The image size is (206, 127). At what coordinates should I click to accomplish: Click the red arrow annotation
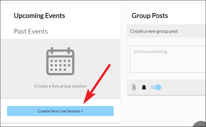(97, 84)
